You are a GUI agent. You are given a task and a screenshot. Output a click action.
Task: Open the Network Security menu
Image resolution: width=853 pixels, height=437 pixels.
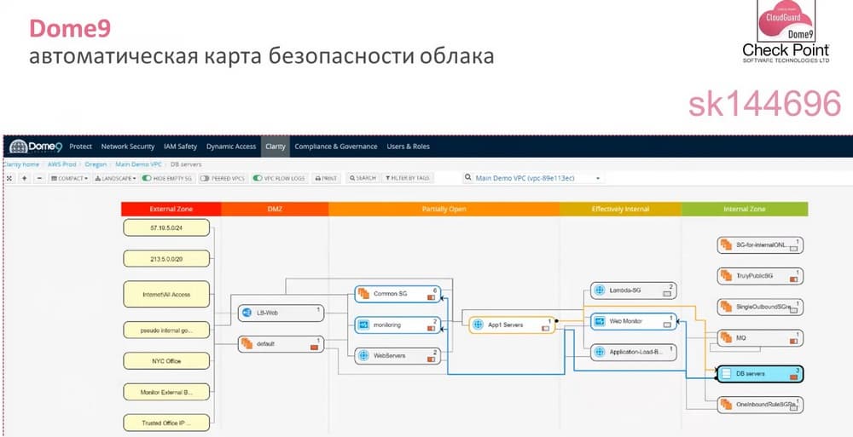(x=128, y=147)
